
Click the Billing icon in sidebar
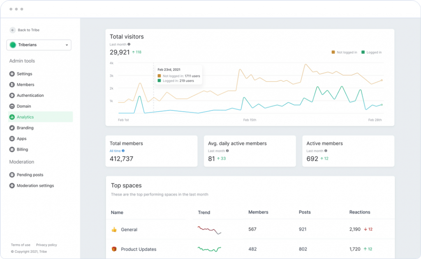[12, 149]
